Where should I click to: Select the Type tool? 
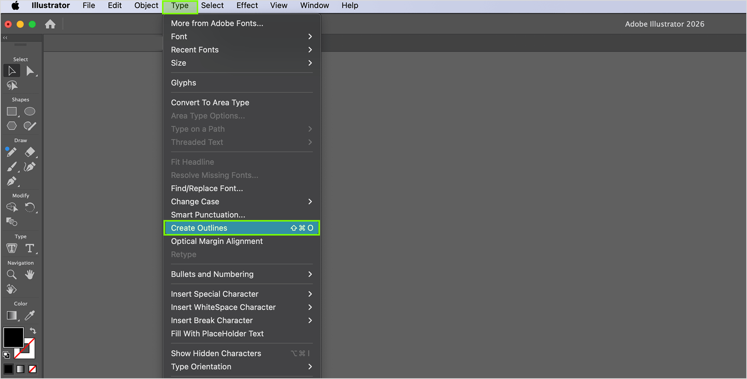30,248
